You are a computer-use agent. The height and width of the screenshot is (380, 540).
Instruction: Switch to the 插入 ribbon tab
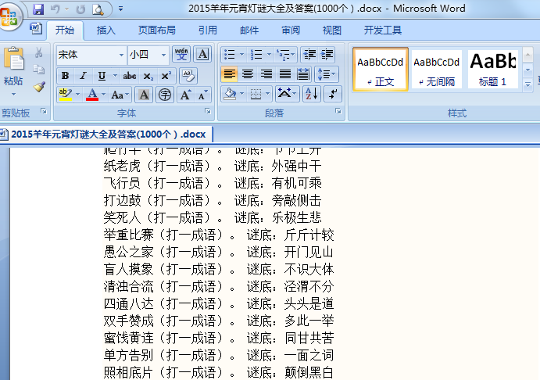coord(106,30)
